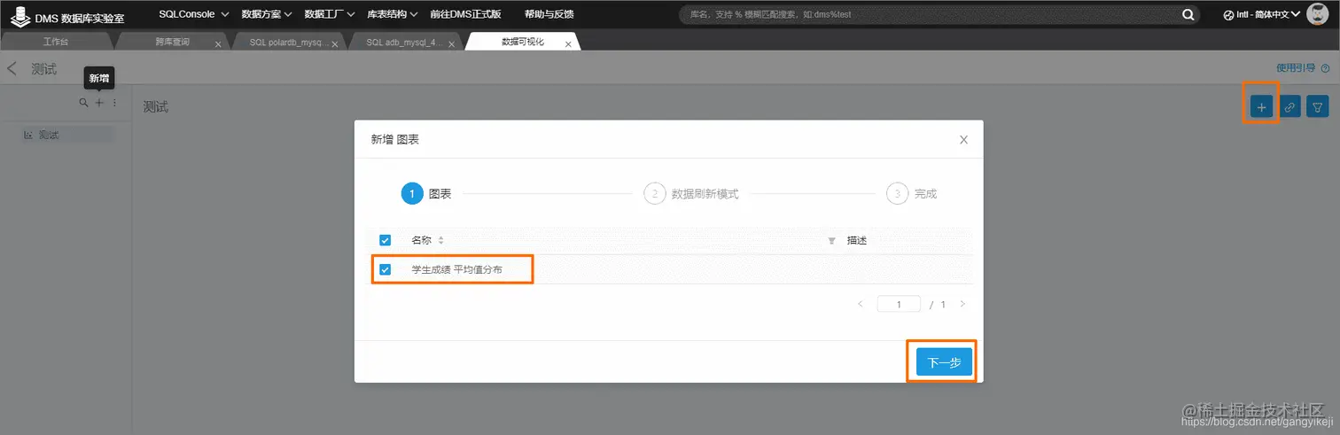1340x435 pixels.
Task: Click step 1 图表 in wizard
Action: click(x=426, y=193)
